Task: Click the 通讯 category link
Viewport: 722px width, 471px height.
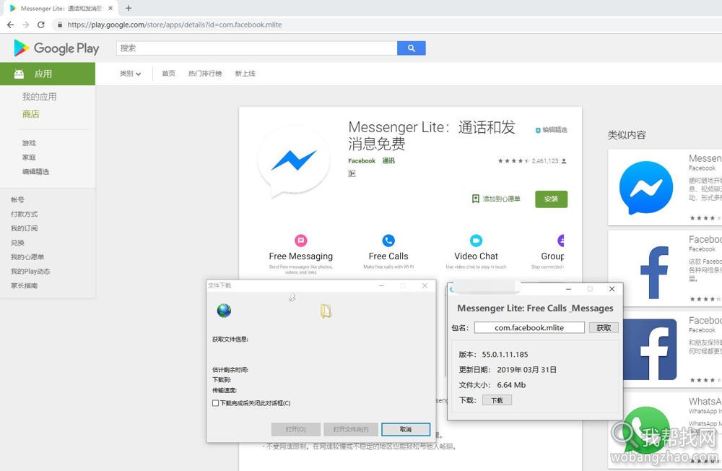Action: [x=388, y=161]
